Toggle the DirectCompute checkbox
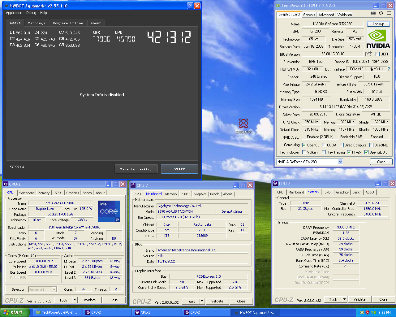 (x=342, y=145)
